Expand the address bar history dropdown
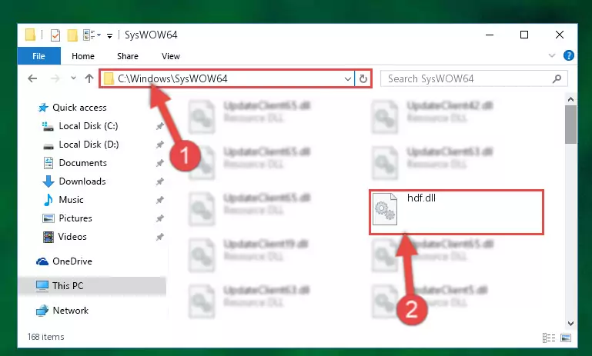The width and height of the screenshot is (592, 356). [x=348, y=79]
